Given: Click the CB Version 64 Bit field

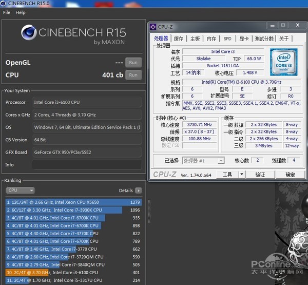Looking at the screenshot, I should tap(87, 140).
